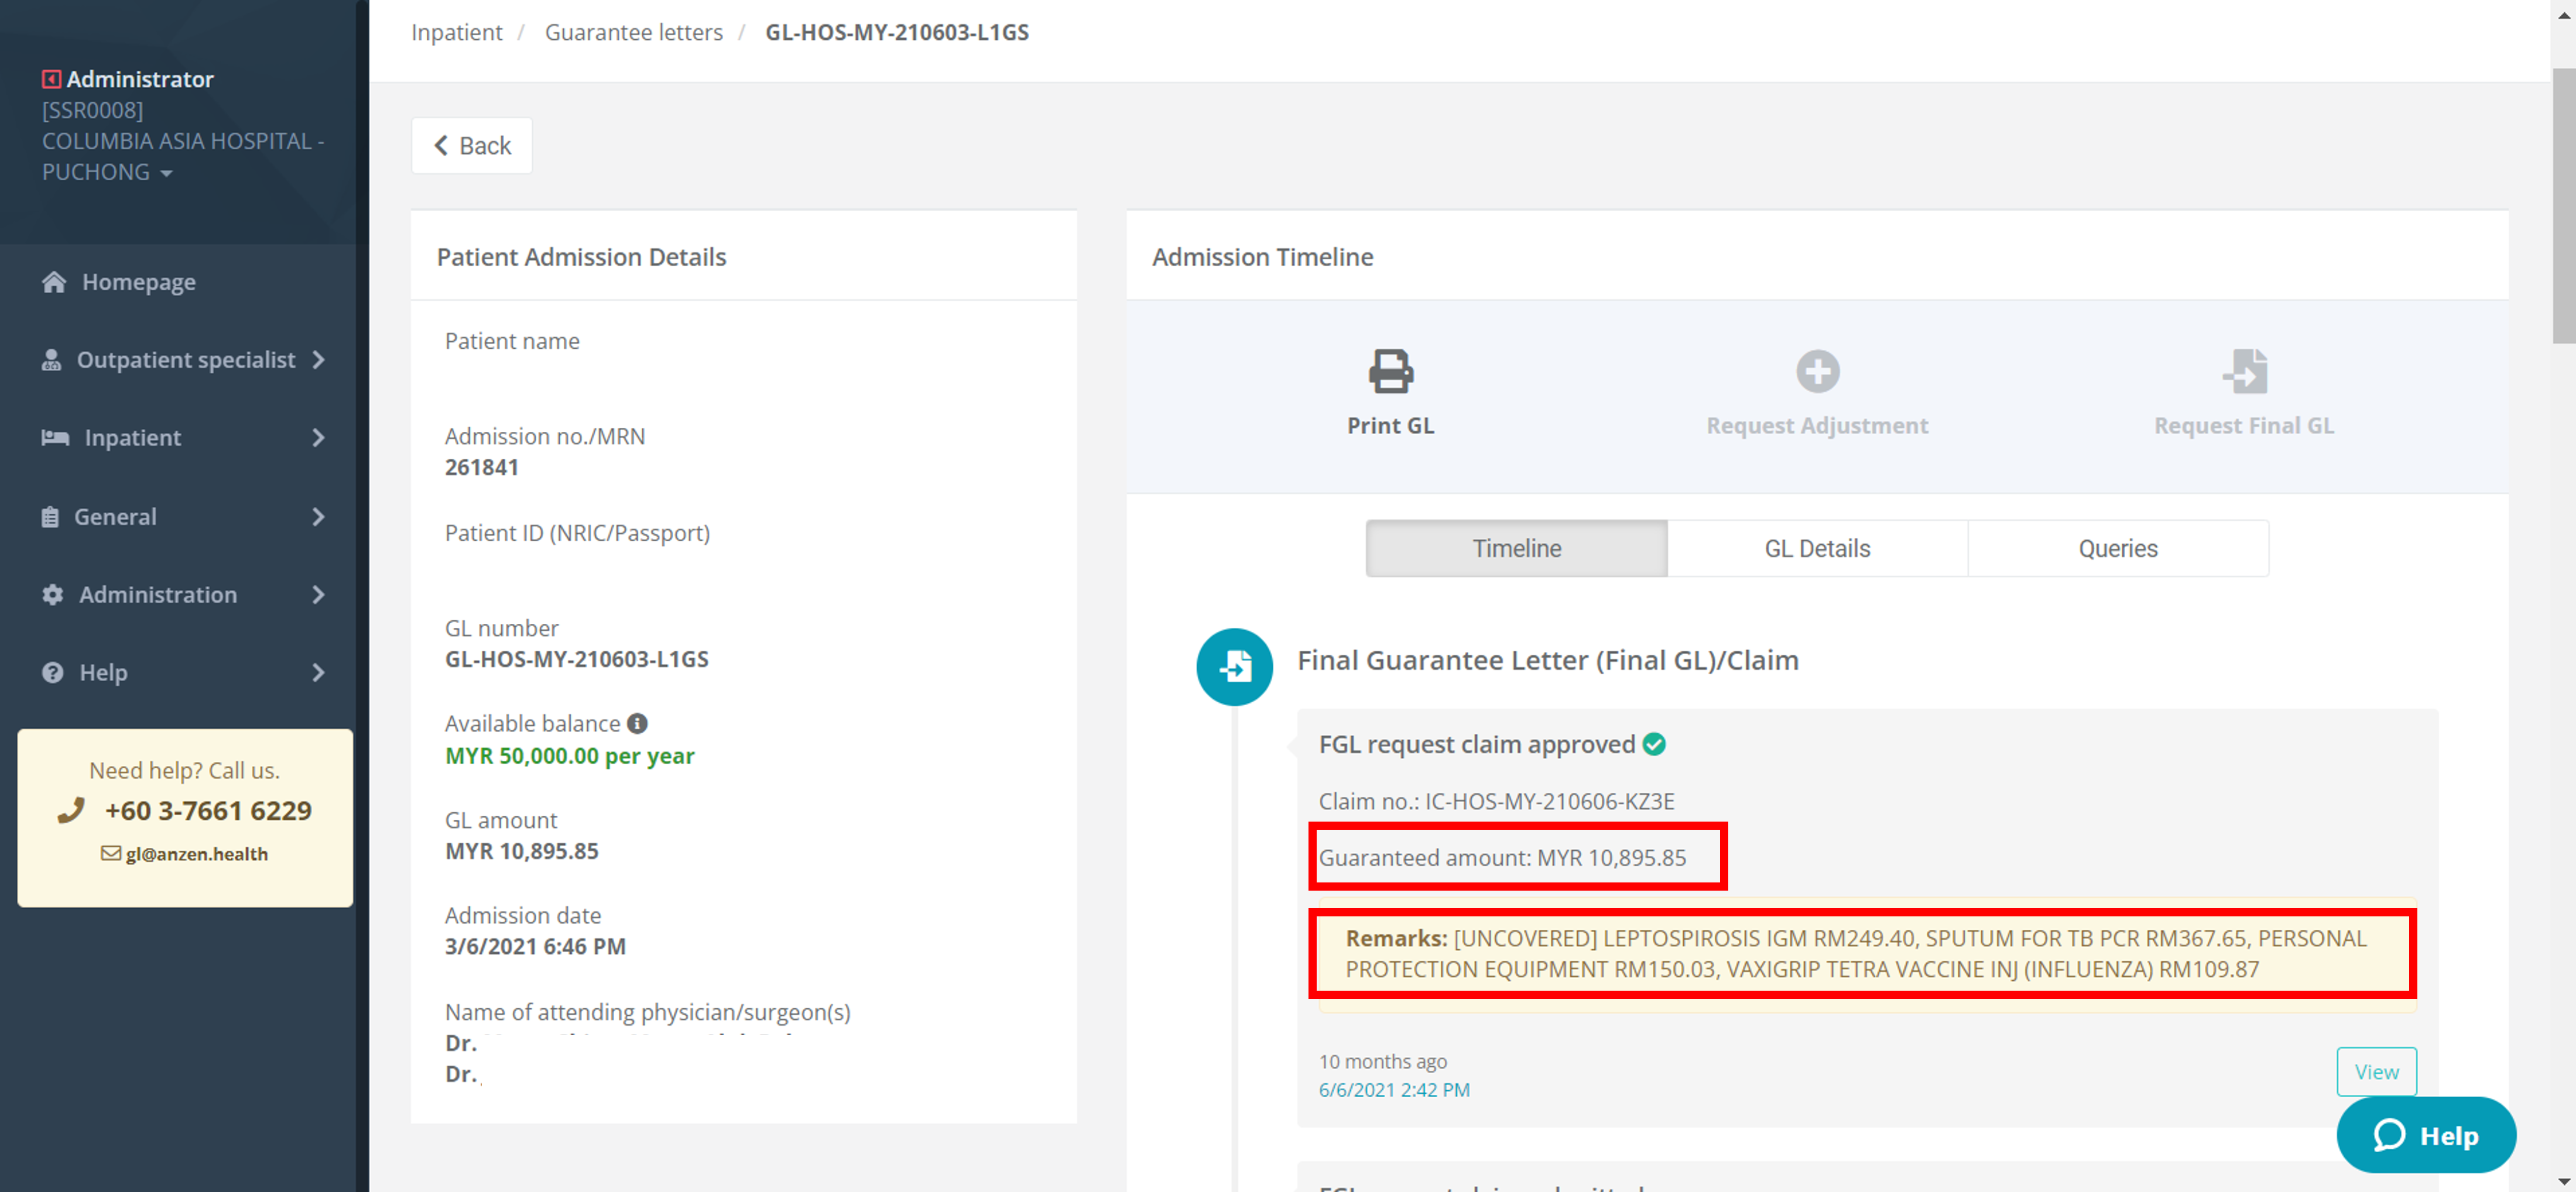Click the Guarantee letters breadcrumb link
Image resolution: width=2576 pixels, height=1192 pixels.
coord(634,32)
